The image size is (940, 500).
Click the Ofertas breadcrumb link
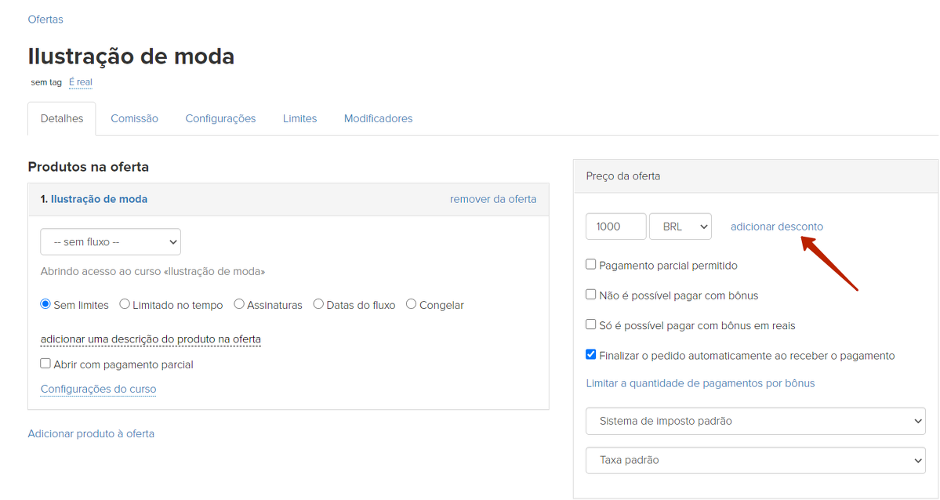[x=45, y=19]
